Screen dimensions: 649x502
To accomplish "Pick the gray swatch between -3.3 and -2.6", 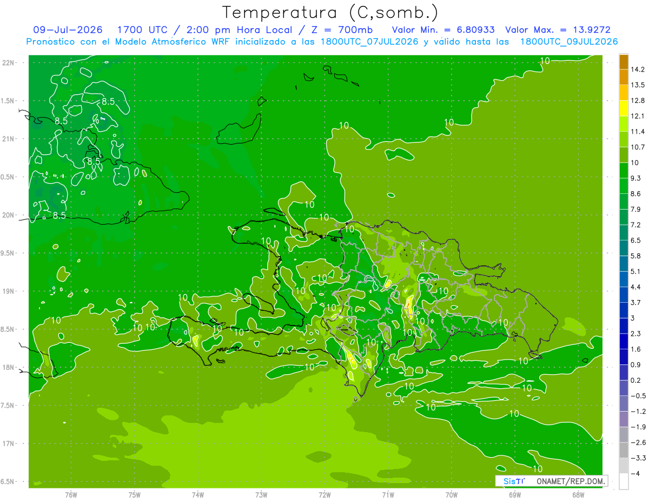I will pos(624,450).
